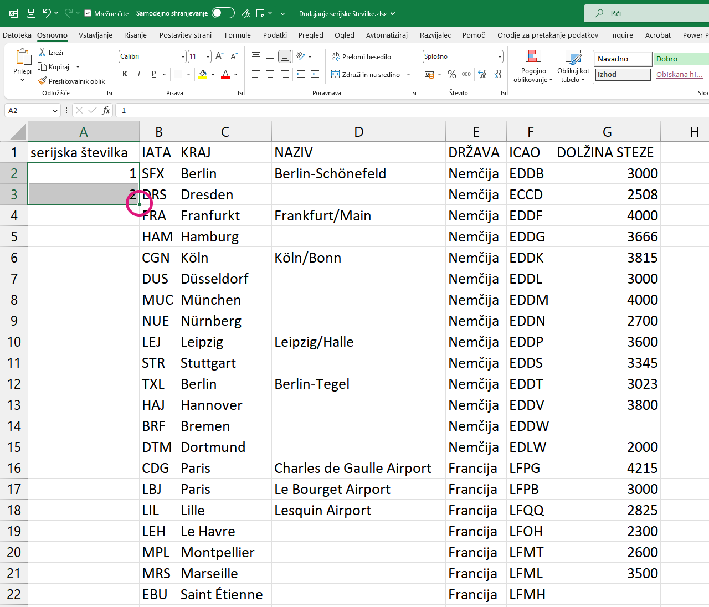Align cell text left
Image resolution: width=709 pixels, height=607 pixels.
tap(256, 74)
